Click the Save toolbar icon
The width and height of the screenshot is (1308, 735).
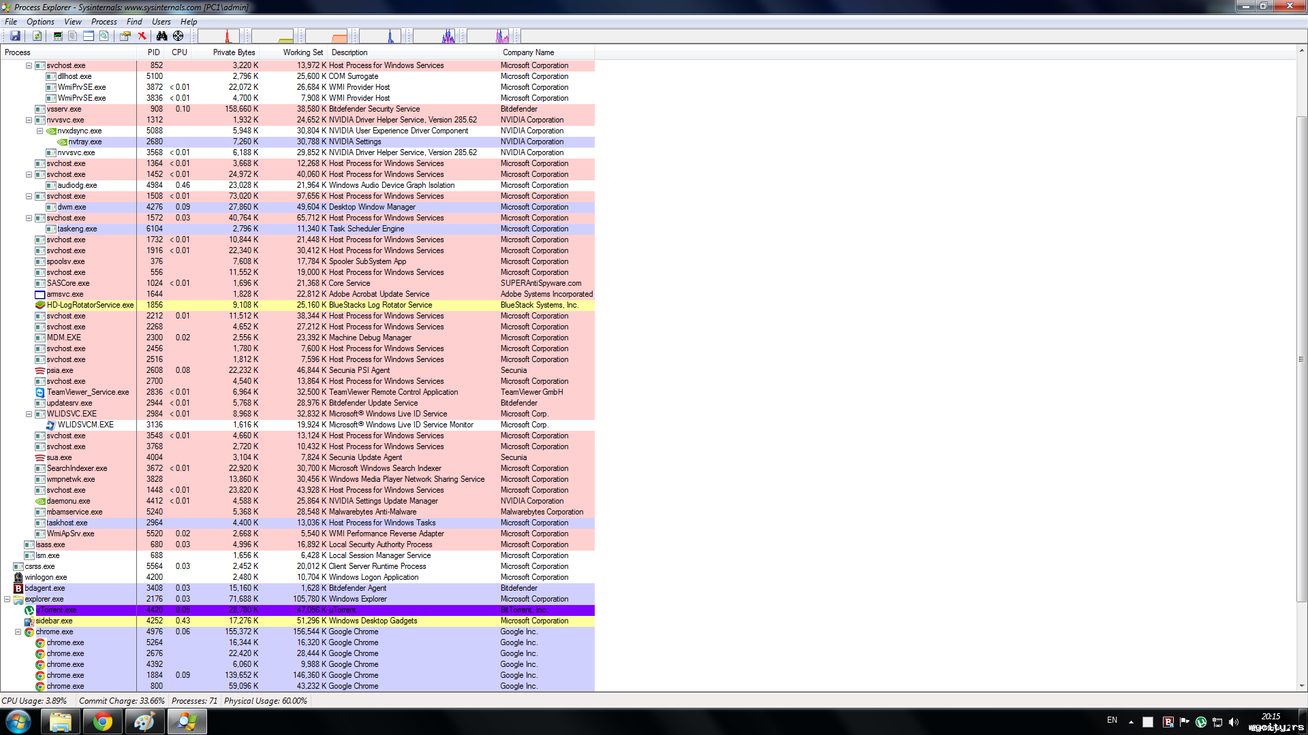15,36
